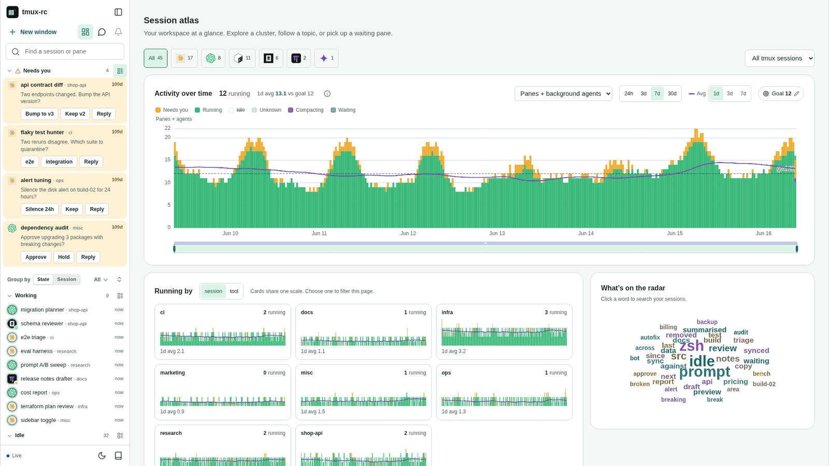Click the expand/collapse all arrows icon
This screenshot has height=466, width=829.
click(119, 280)
